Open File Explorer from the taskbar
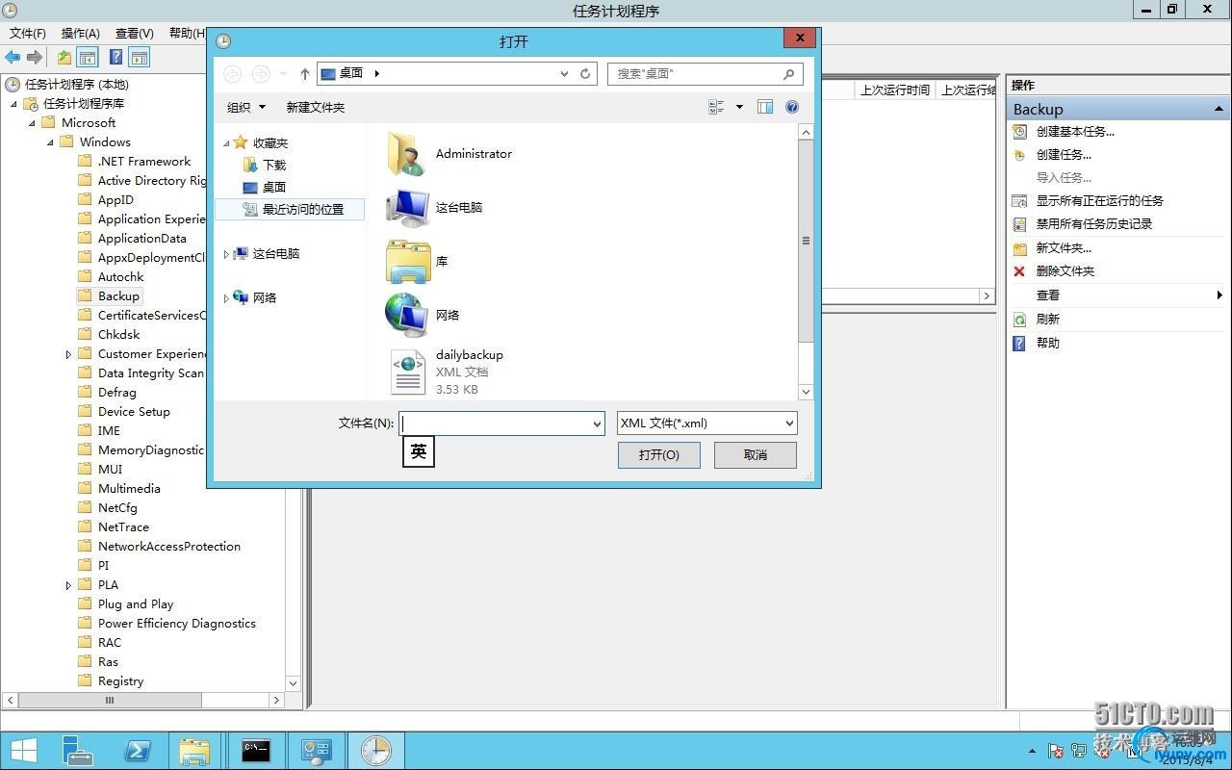The height and width of the screenshot is (770, 1232). (195, 751)
